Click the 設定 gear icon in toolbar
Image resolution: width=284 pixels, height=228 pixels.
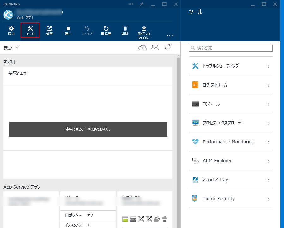coord(11,30)
